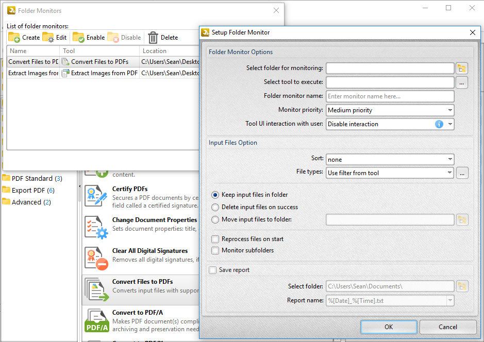
Task: Click the Edit folder monitor icon
Action: tap(48, 37)
